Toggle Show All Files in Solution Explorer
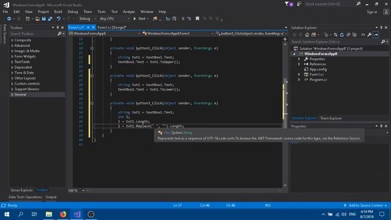The image size is (391, 220). 354,35
